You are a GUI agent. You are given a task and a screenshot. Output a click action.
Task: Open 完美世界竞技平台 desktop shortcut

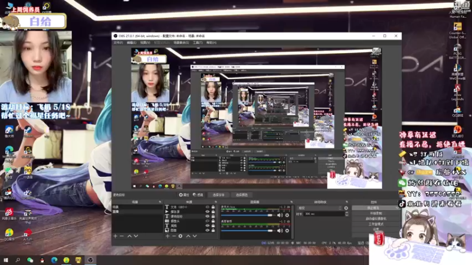pos(28,217)
